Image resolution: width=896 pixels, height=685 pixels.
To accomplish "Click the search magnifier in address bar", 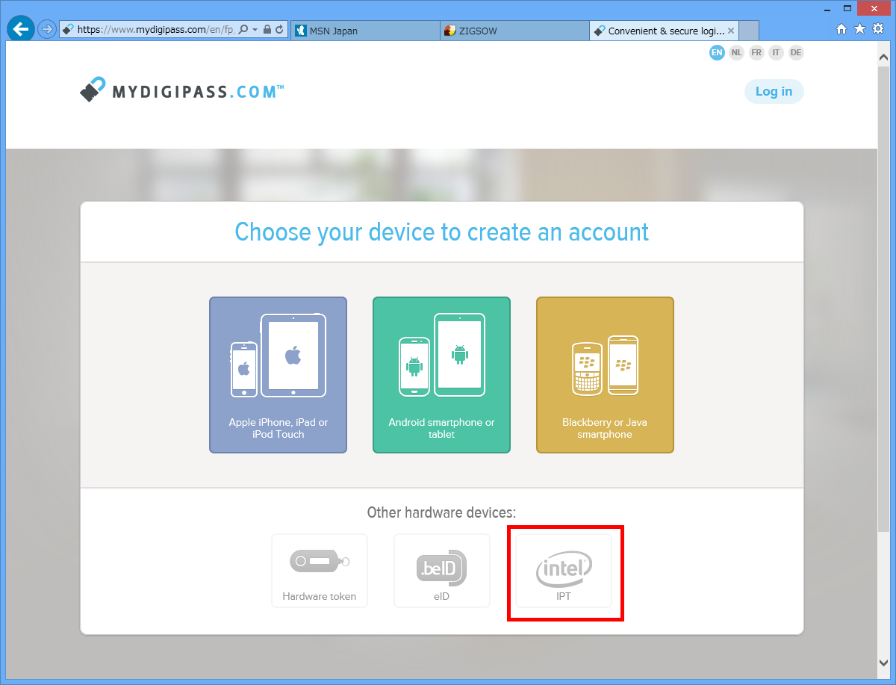I will tap(243, 30).
